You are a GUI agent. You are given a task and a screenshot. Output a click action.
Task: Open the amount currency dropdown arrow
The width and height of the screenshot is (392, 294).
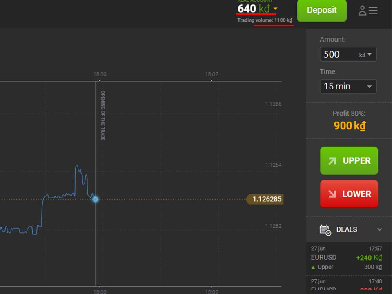[370, 54]
